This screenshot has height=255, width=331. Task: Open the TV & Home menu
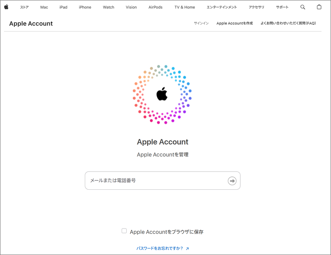coord(185,7)
